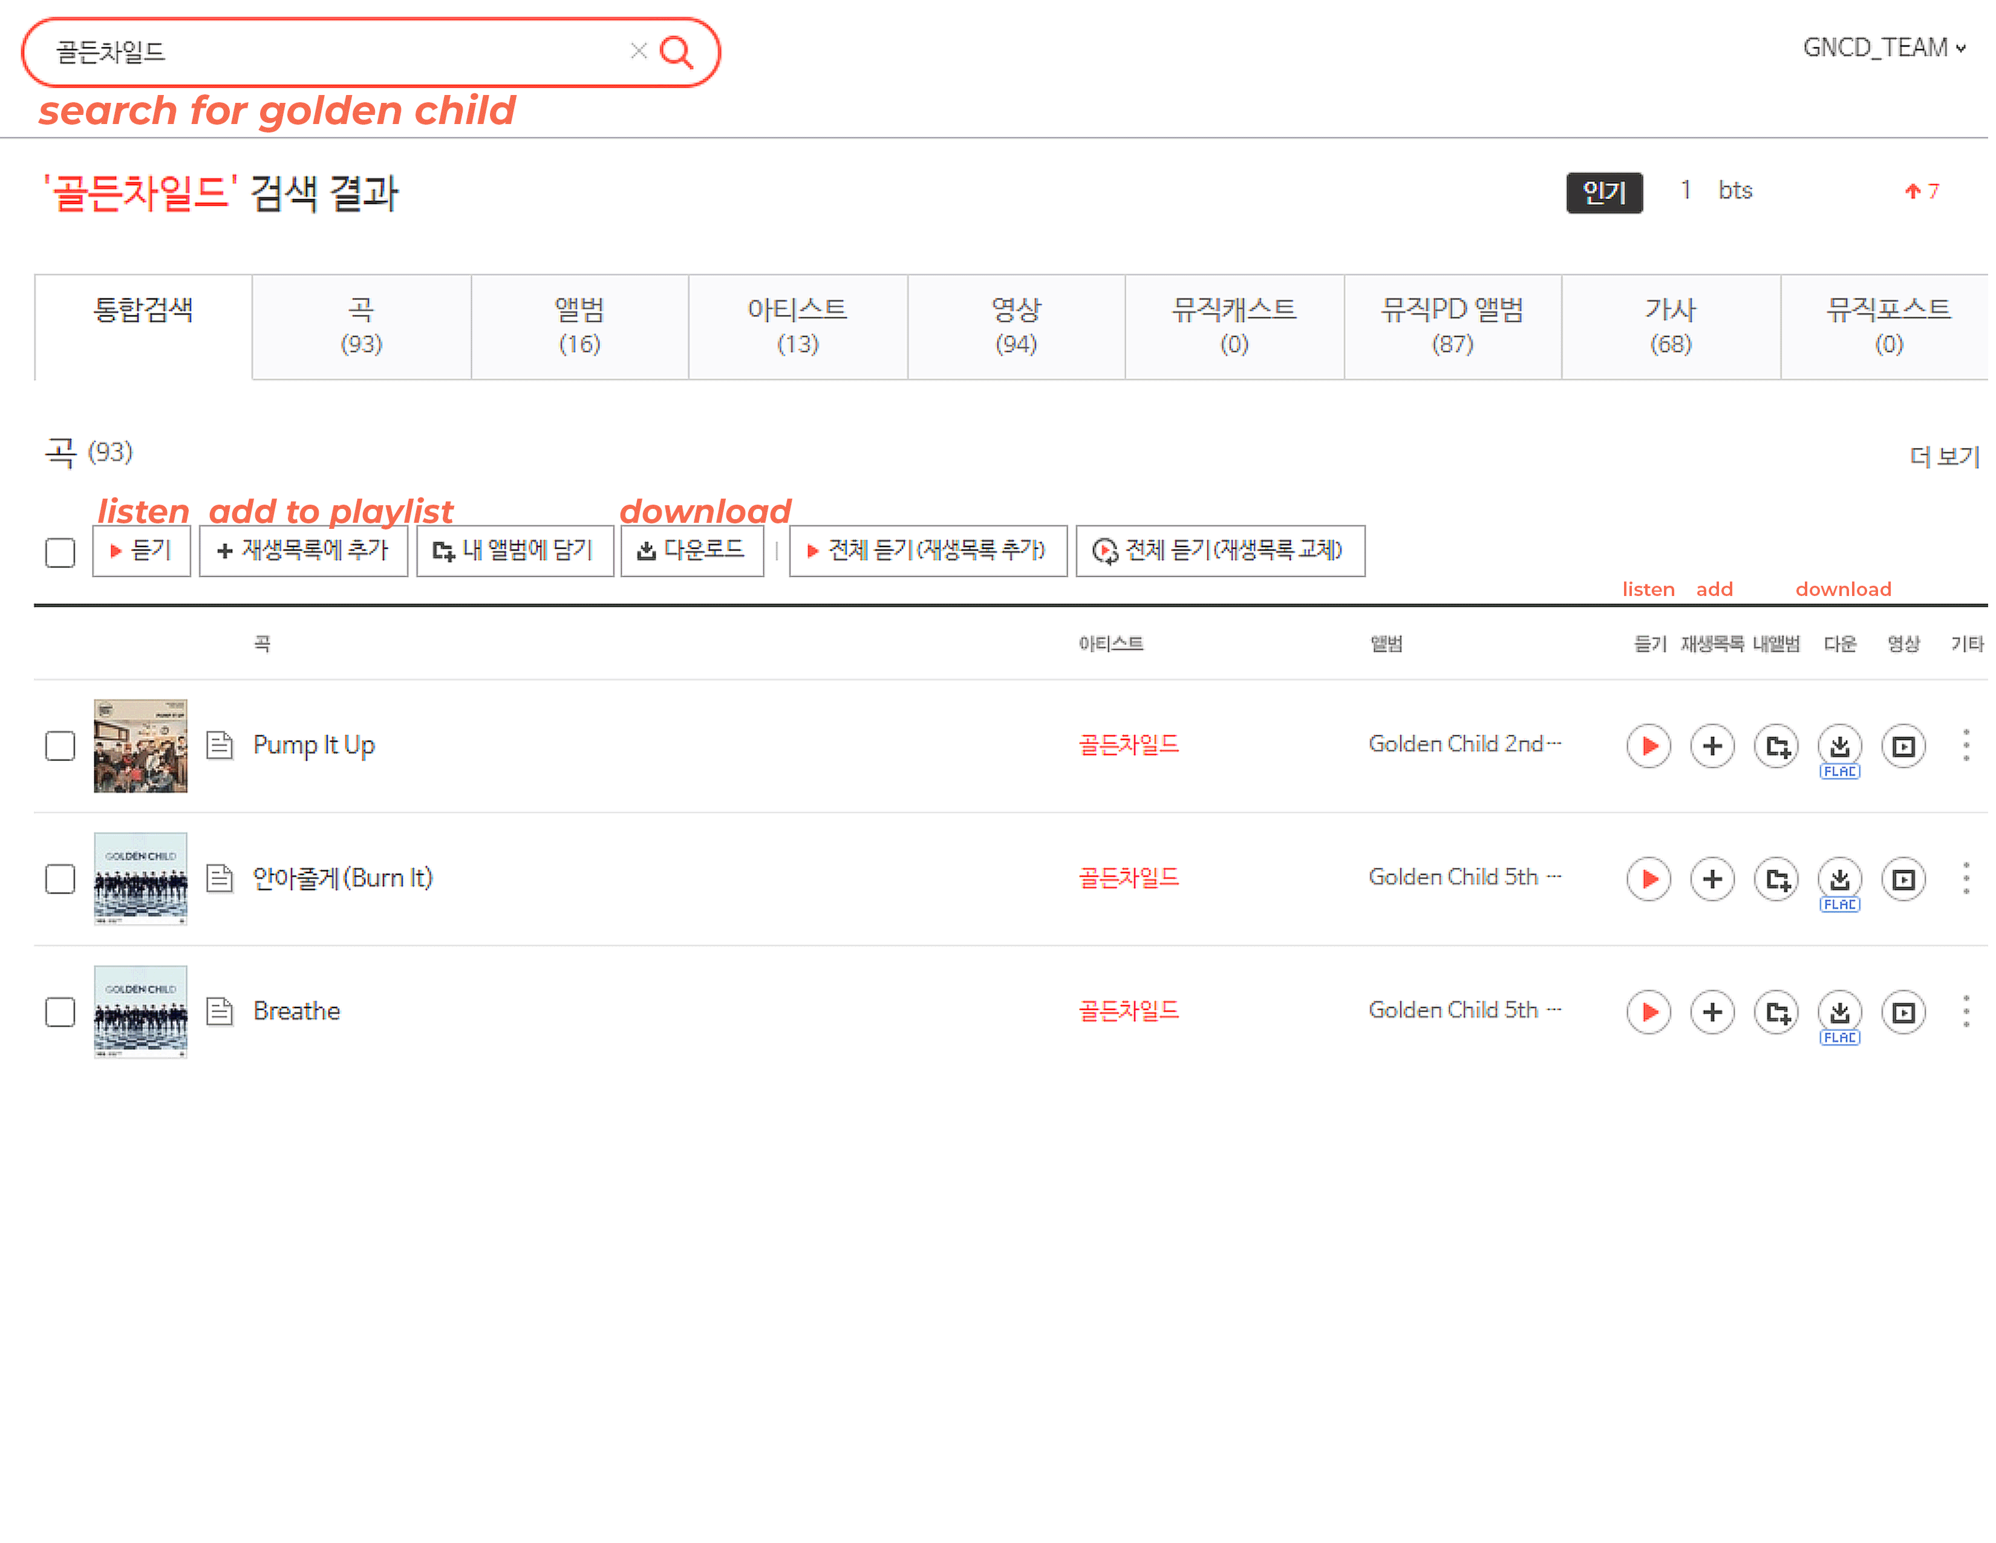This screenshot has width=1996, height=1543.
Task: Expand three-dot menu for Breathe row
Action: 1966,1011
